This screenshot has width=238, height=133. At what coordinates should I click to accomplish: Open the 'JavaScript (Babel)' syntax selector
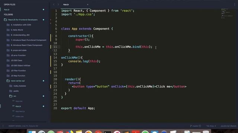tap(228, 126)
